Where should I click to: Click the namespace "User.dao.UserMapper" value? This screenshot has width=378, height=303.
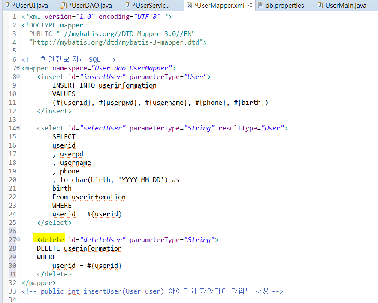point(132,68)
